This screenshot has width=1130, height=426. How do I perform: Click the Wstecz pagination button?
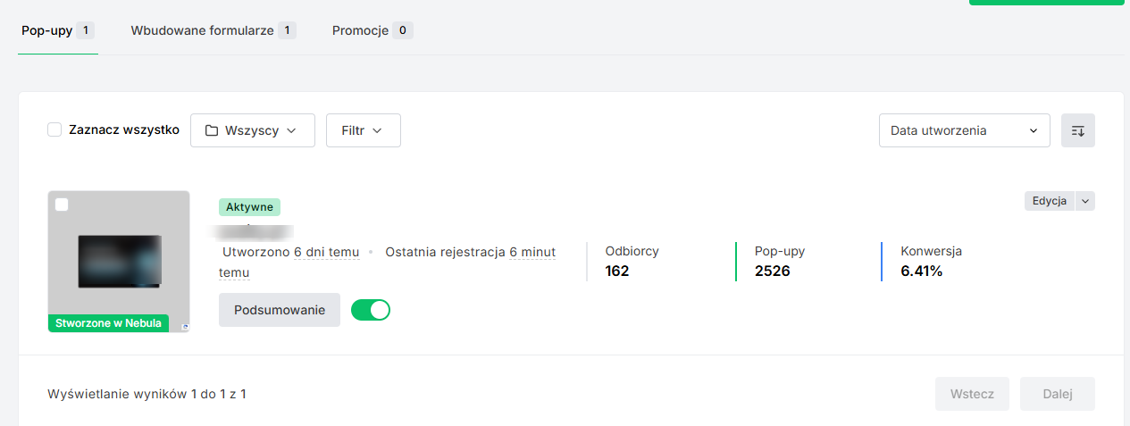[972, 394]
